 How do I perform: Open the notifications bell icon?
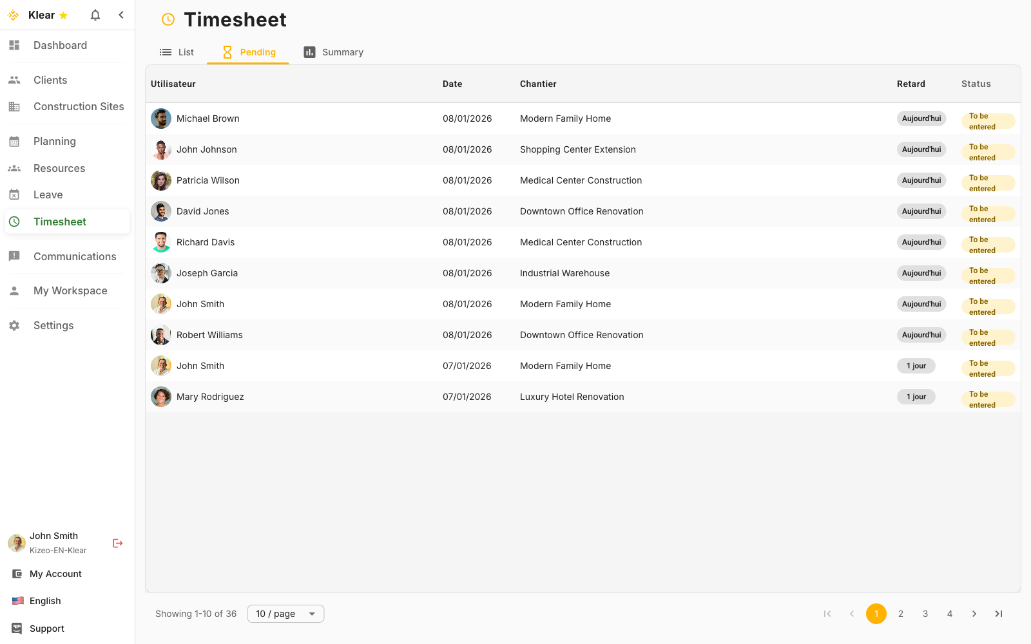tap(95, 14)
